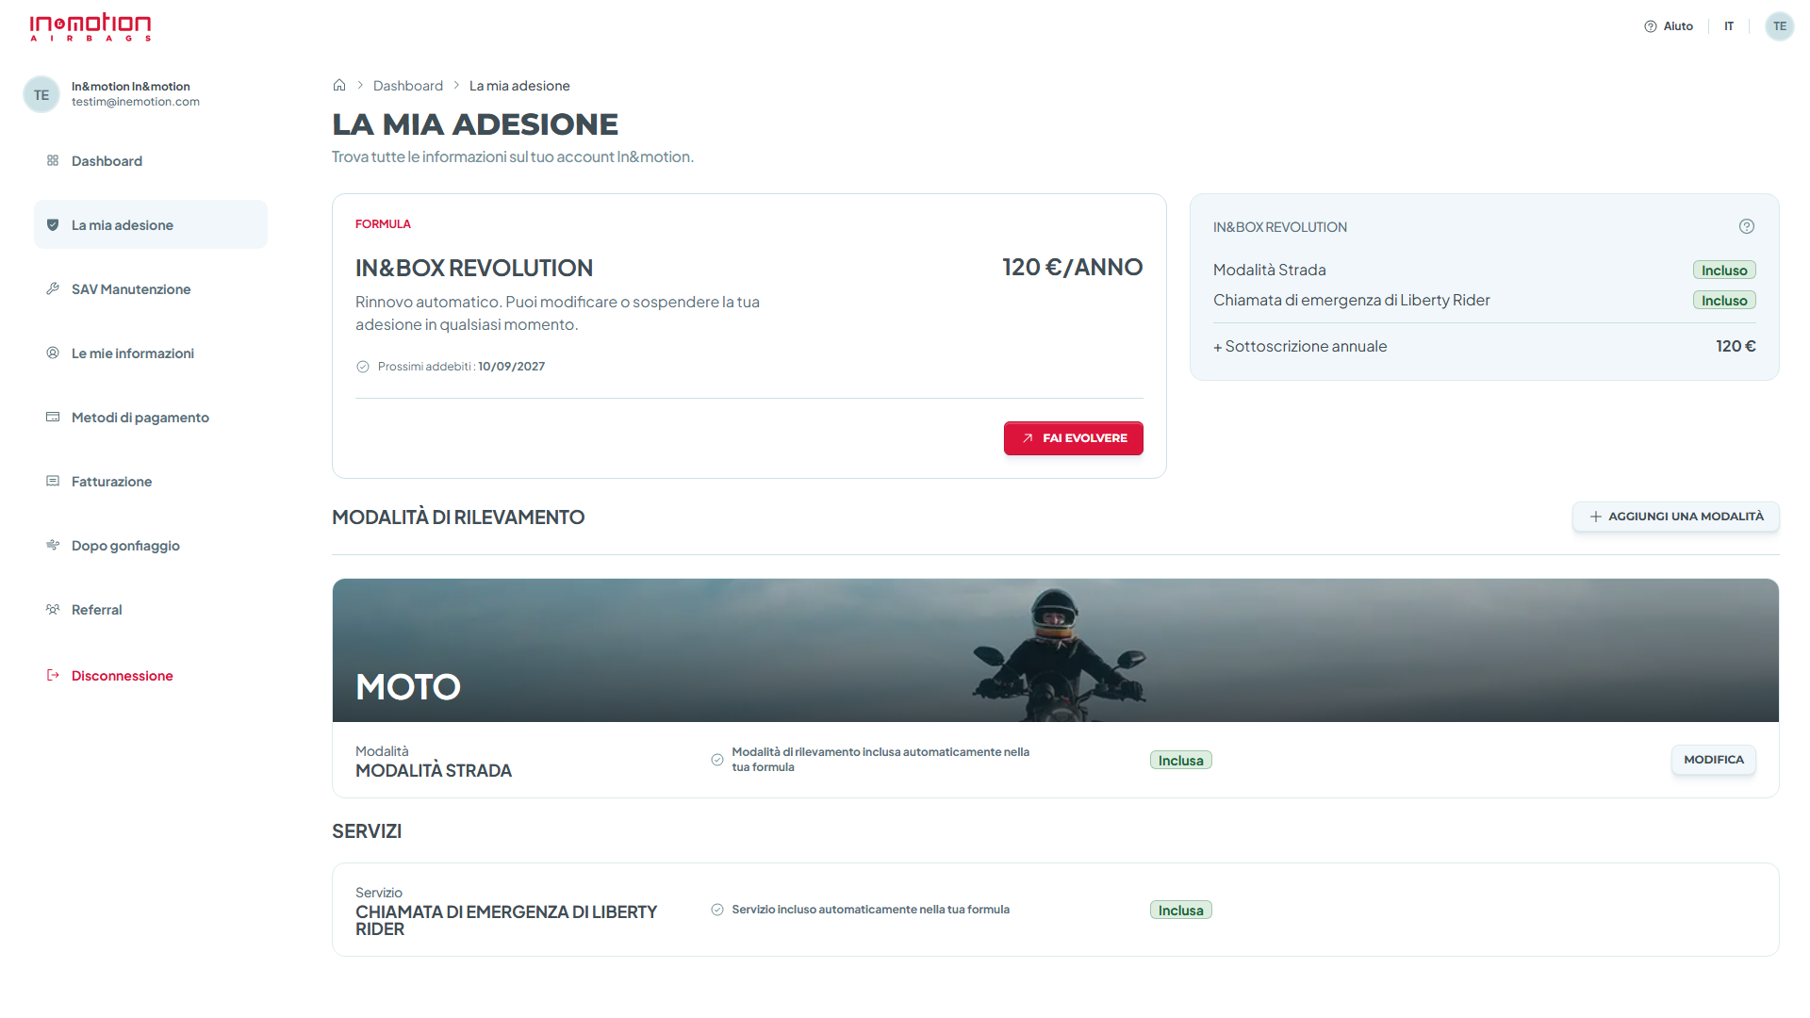
Task: Open the Aiuto help link
Action: [1669, 26]
